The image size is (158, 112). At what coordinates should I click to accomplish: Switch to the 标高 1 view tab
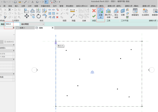click(22, 28)
